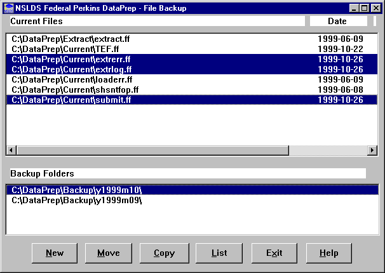Select file C:\DataPrep\Current\extrerr.ff
This screenshot has width=385, height=273.
(192, 59)
